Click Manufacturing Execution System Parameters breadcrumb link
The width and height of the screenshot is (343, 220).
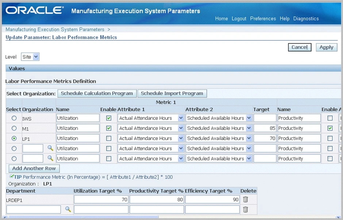click(55, 30)
